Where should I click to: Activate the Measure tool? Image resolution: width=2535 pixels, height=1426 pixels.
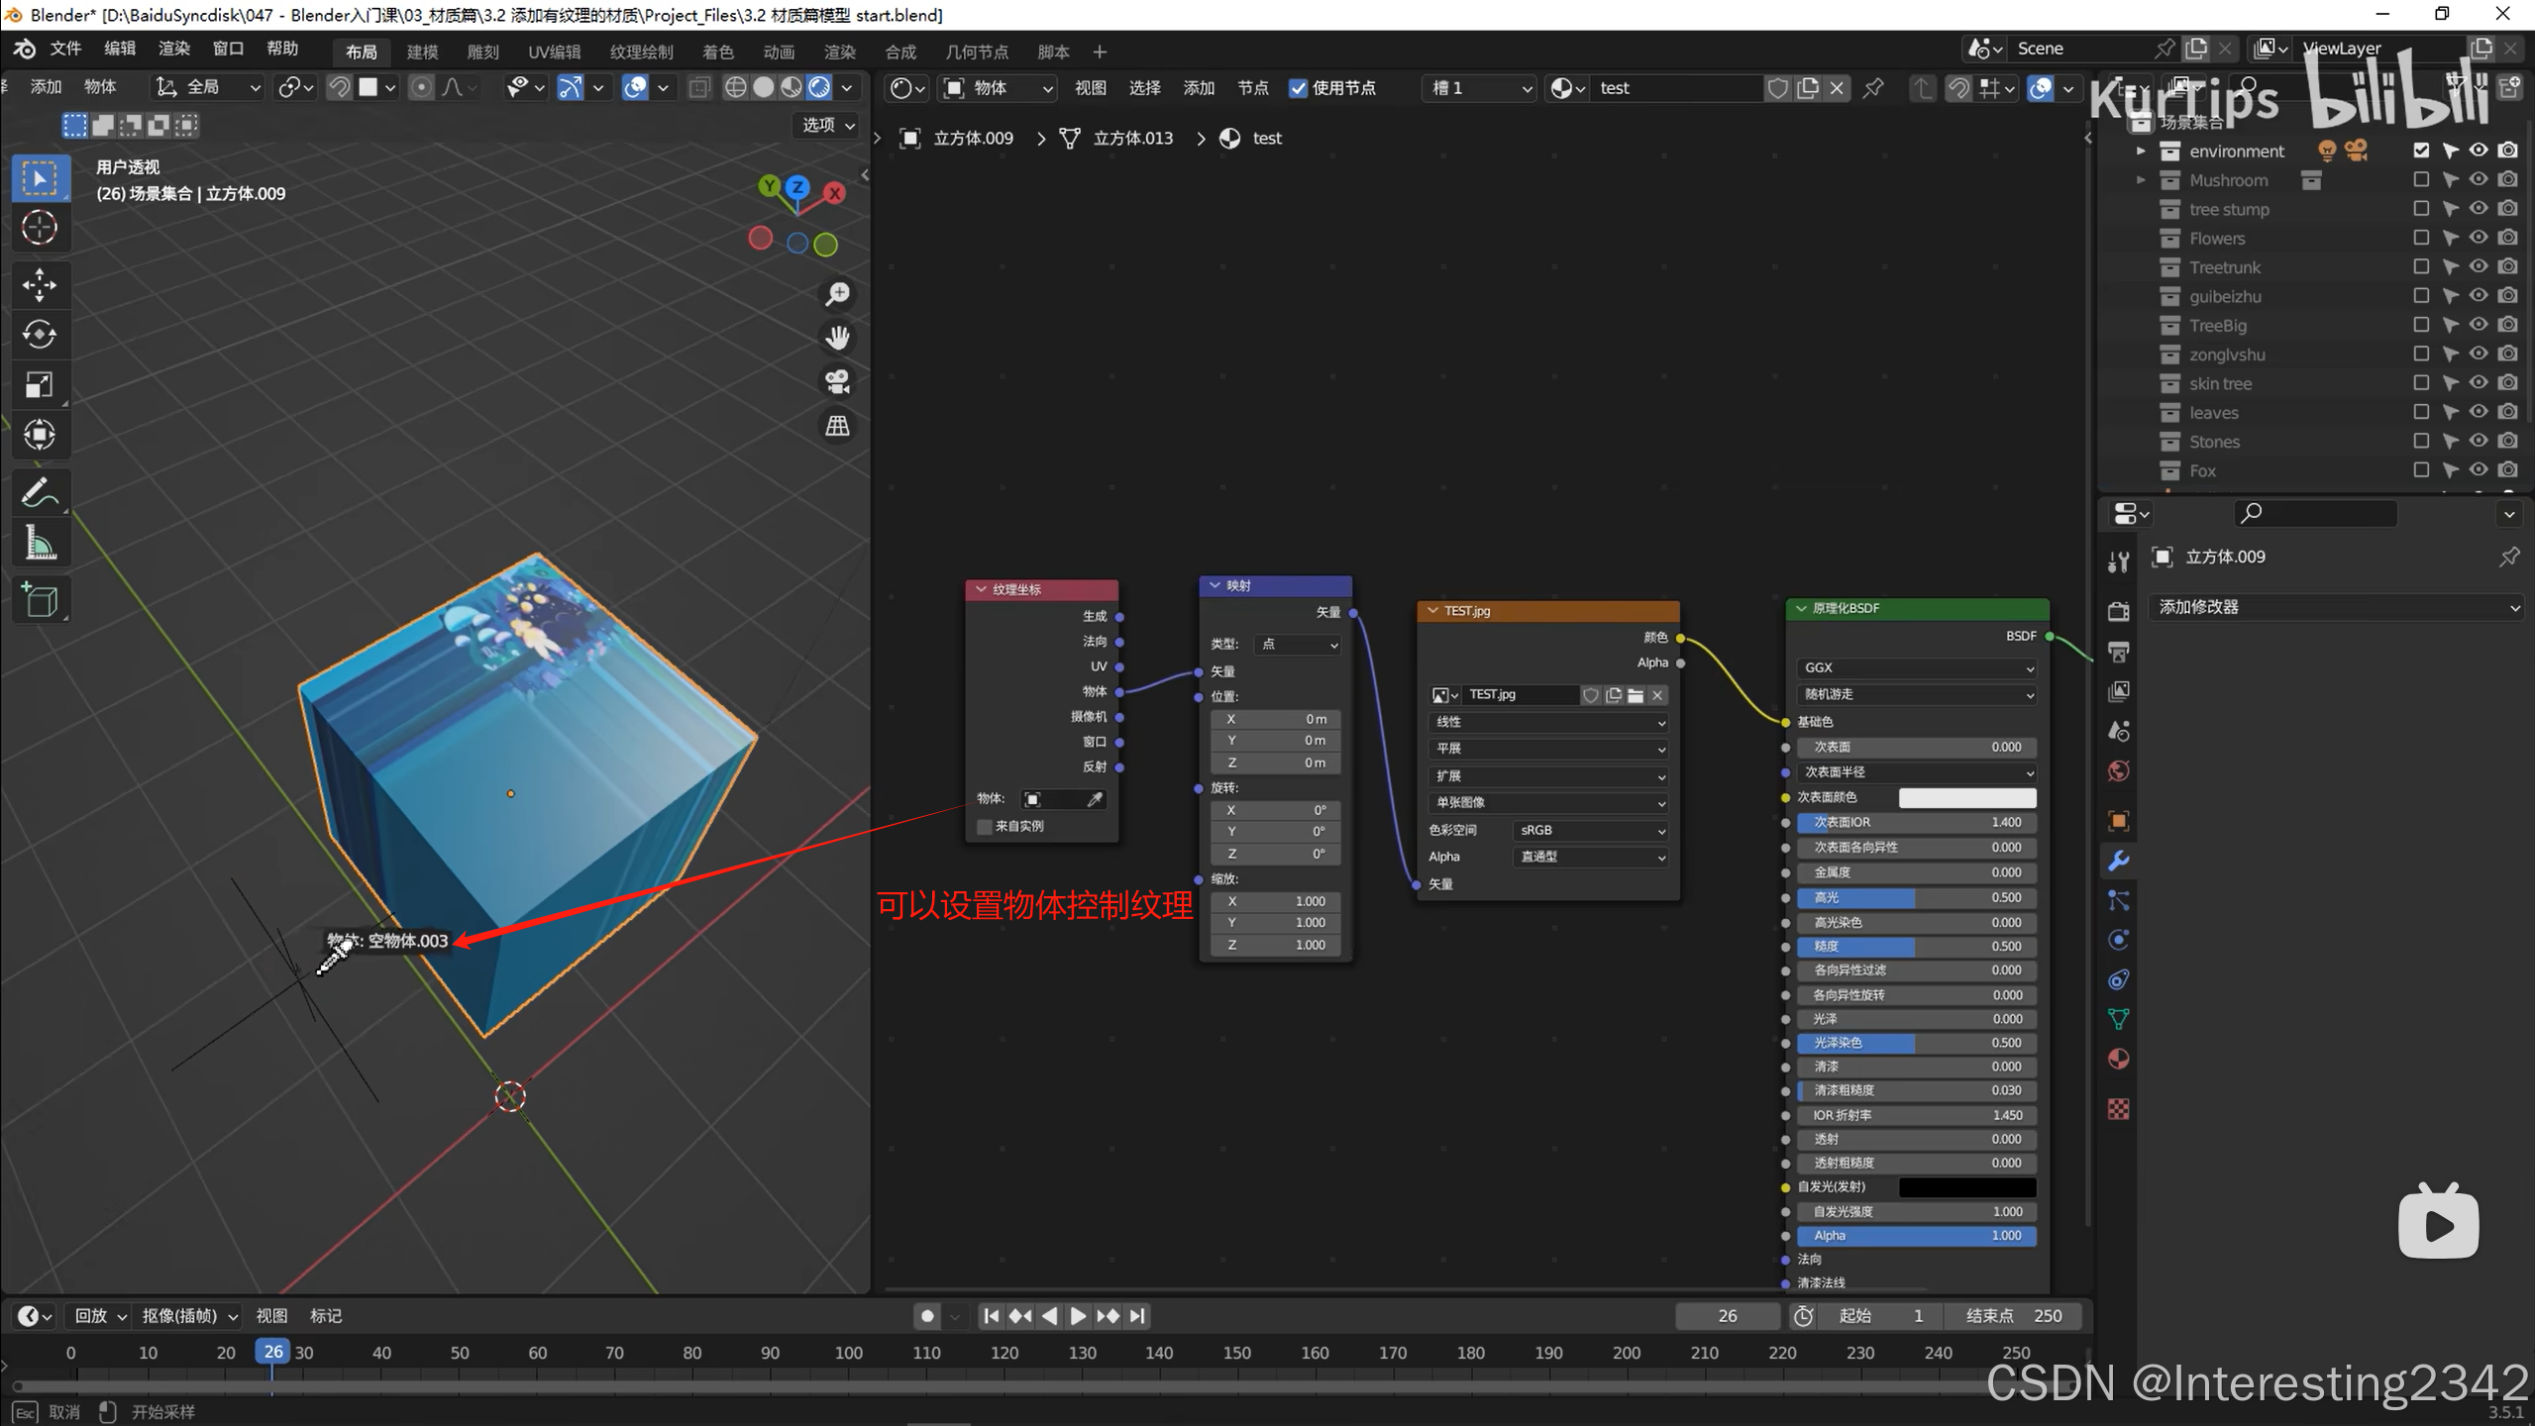tap(40, 543)
